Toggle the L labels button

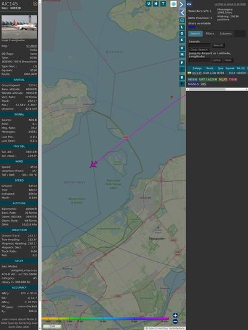pyautogui.click(x=182, y=27)
